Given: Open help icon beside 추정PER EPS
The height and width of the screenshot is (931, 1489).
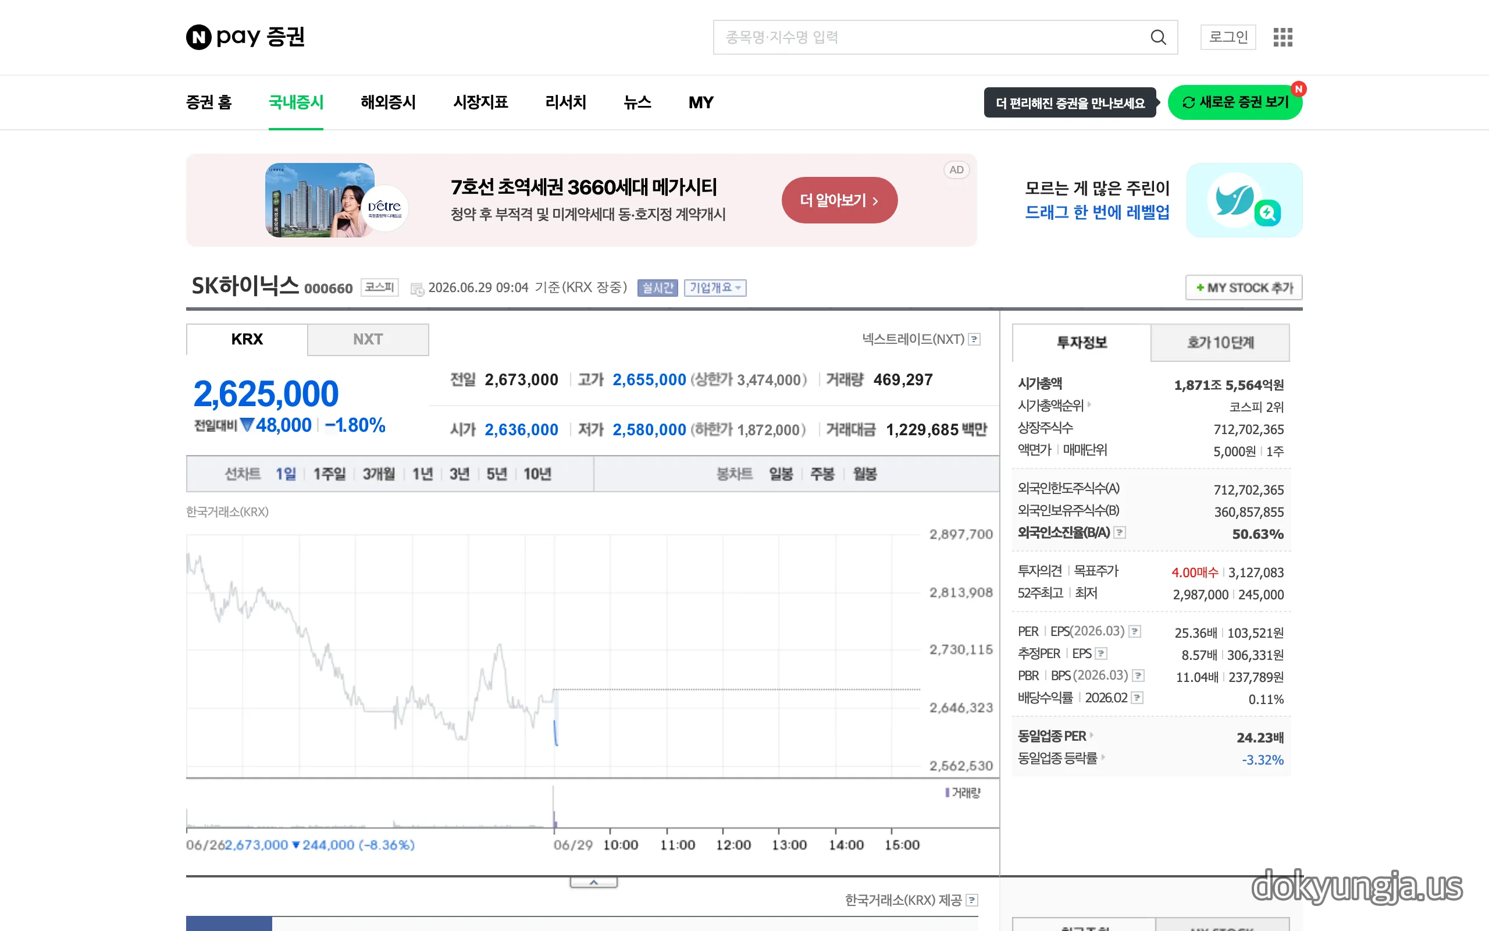Looking at the screenshot, I should 1102,653.
